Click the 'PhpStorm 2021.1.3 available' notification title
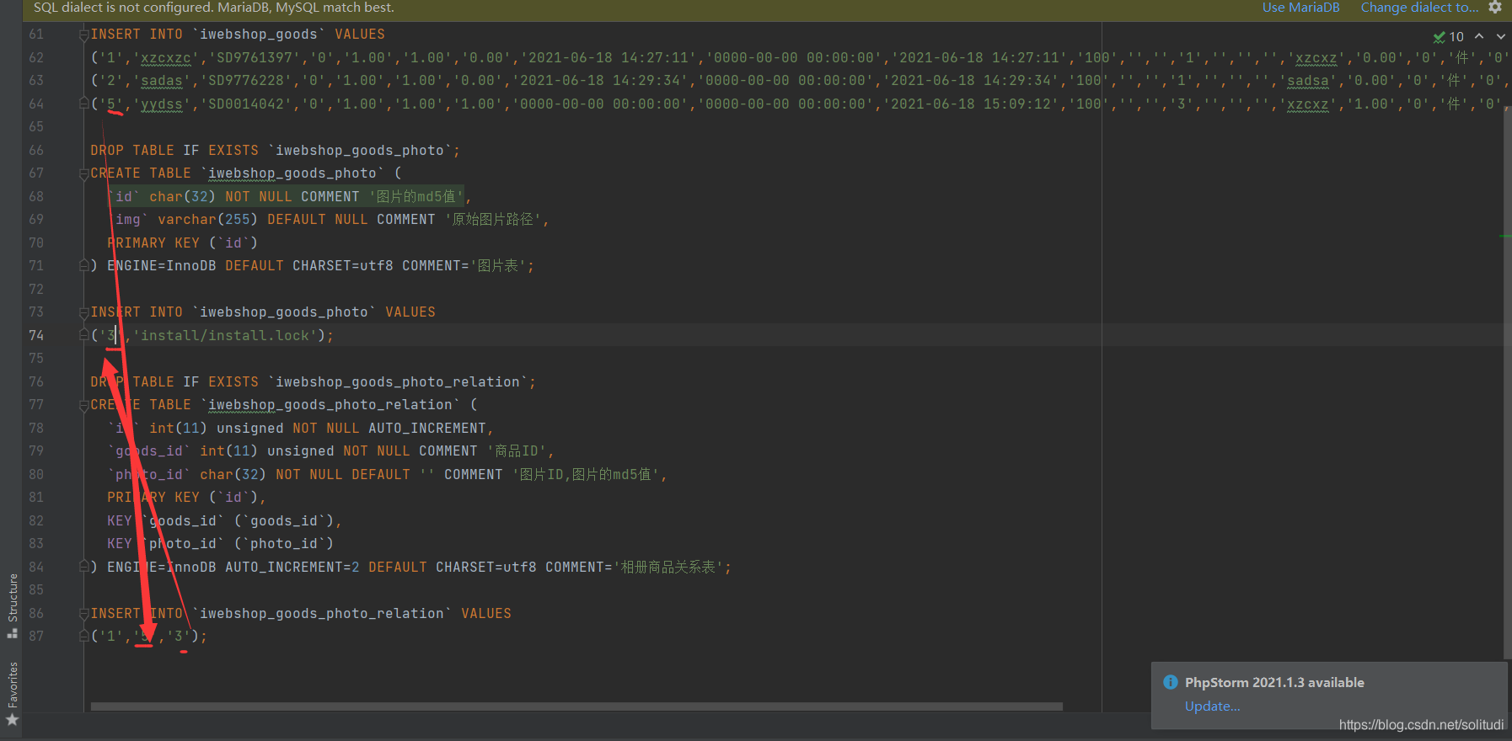The width and height of the screenshot is (1512, 741). tap(1274, 682)
